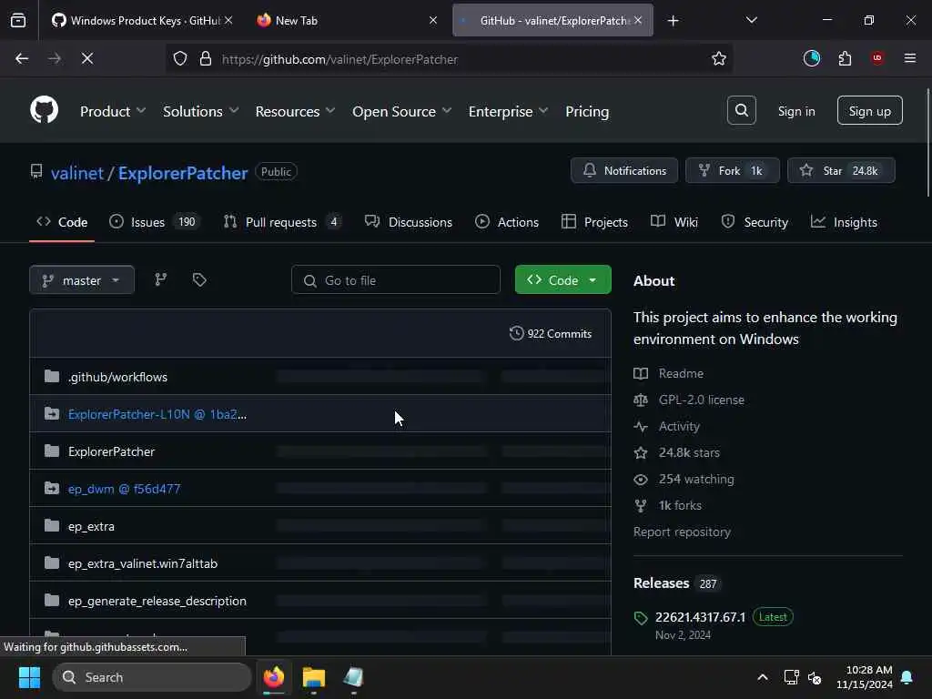Open the valinet owner link
The width and height of the screenshot is (932, 699).
pyautogui.click(x=77, y=173)
